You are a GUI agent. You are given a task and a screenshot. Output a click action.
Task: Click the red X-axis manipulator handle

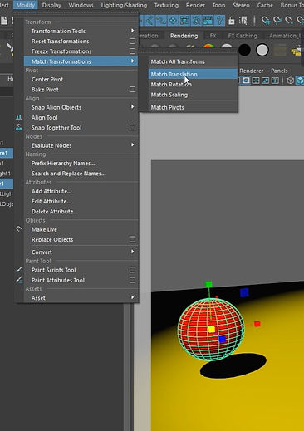[x=257, y=324]
